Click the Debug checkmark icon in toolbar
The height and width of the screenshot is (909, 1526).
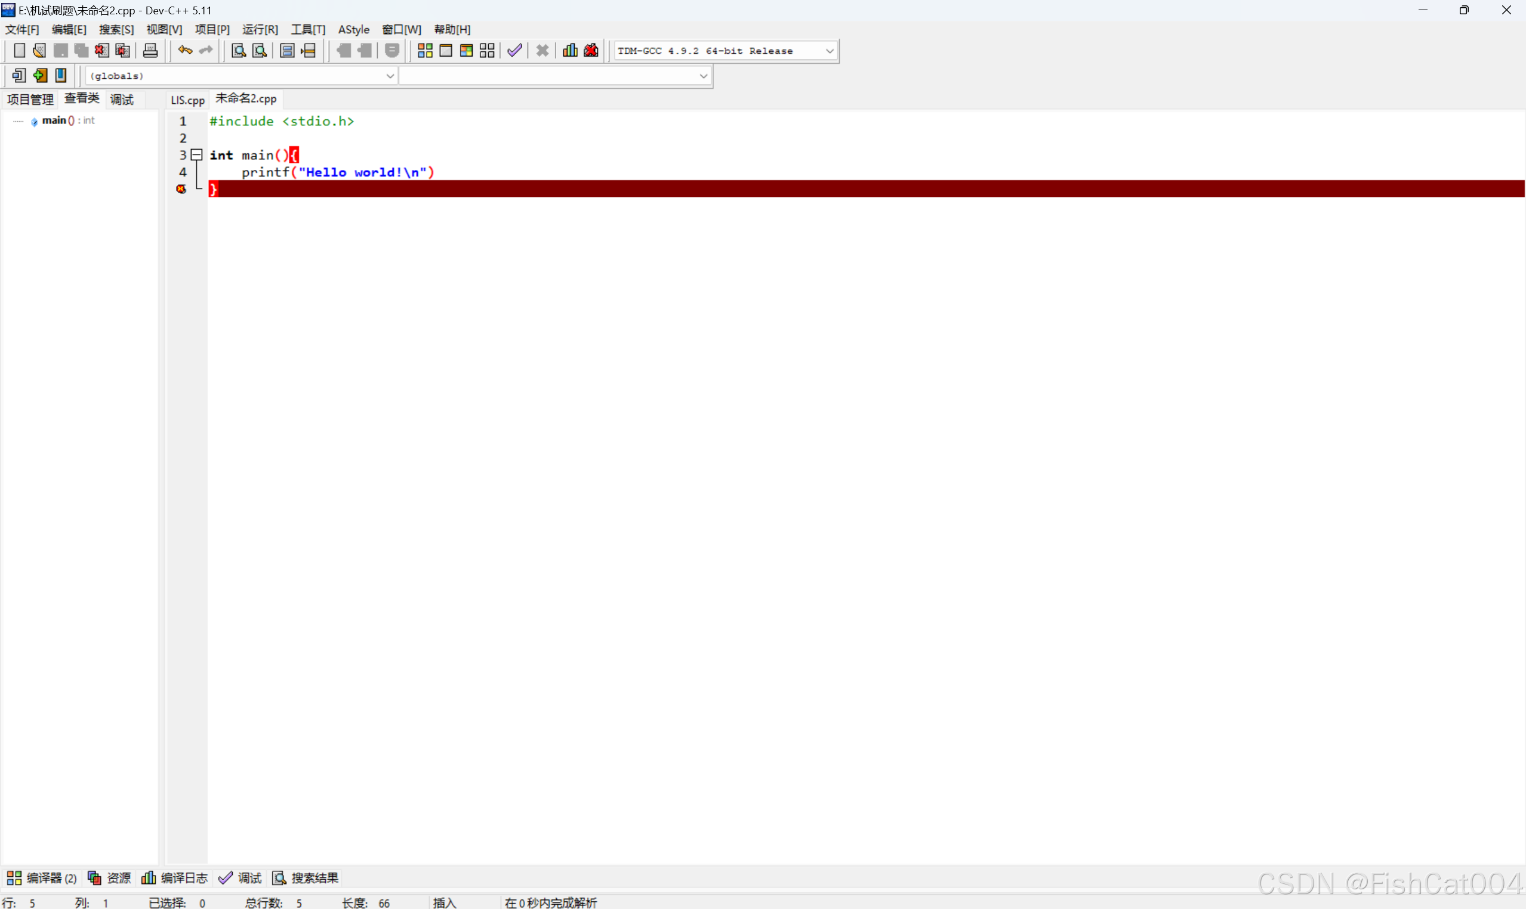(x=515, y=51)
